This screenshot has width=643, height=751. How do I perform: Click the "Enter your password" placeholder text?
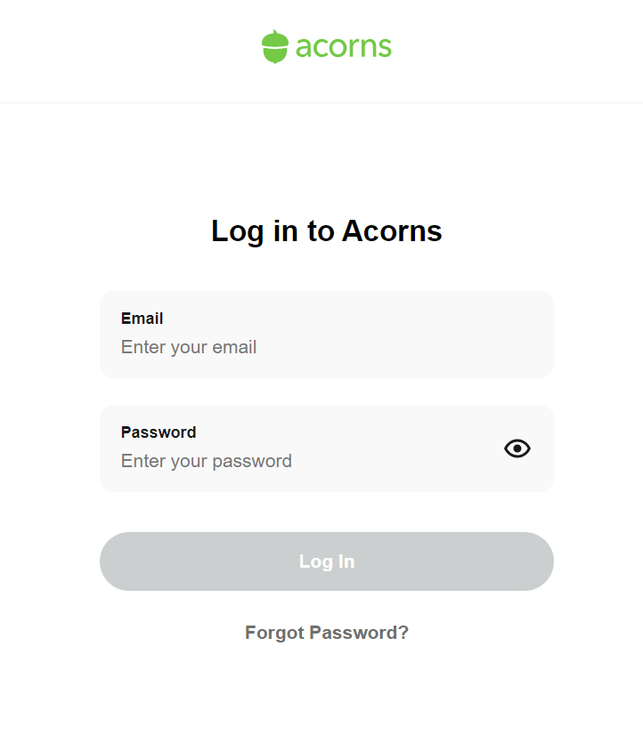207,461
